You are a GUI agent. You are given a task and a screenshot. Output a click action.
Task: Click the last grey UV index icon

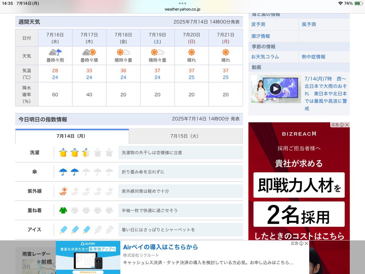(x=109, y=191)
